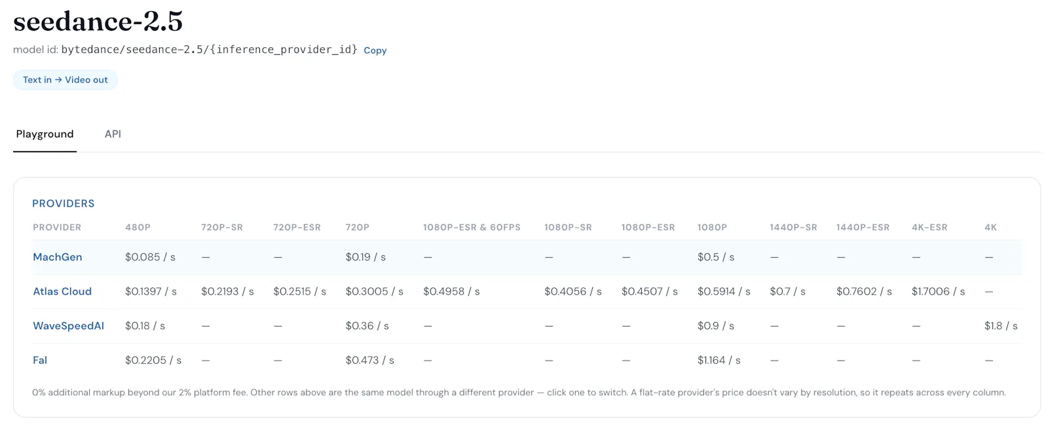Screen dimensions: 1048x428
Task: Click the 4K column header
Action: (x=990, y=228)
